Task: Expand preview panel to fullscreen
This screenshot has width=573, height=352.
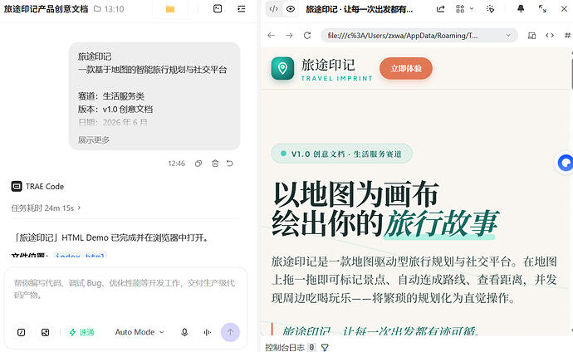Action: 542,9
